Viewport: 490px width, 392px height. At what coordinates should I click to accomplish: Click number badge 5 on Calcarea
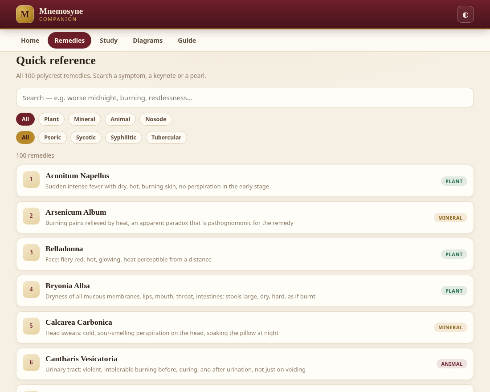click(x=31, y=326)
